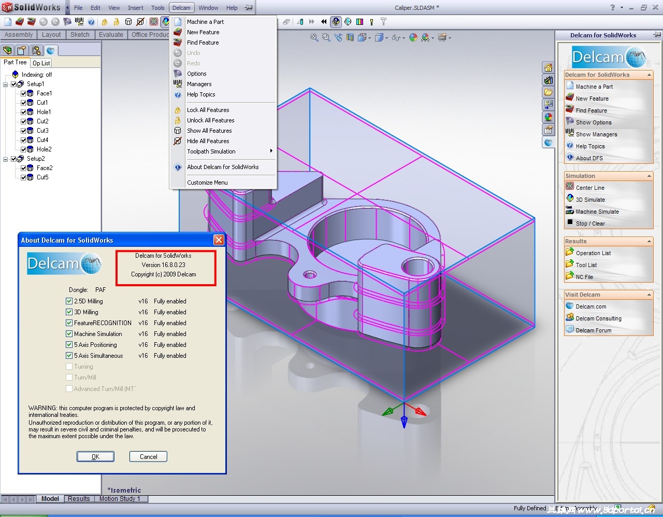The height and width of the screenshot is (517, 663).
Task: Open the ConfigurationManager tab icon
Action: point(36,50)
